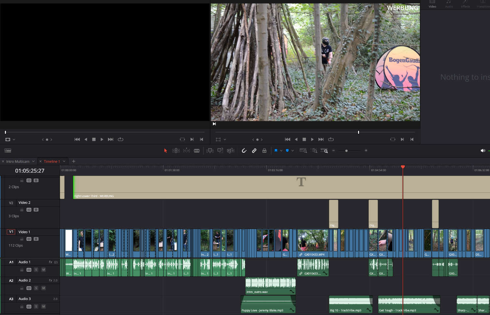
Task: Add a new timeline tab with plus
Action: (74, 161)
